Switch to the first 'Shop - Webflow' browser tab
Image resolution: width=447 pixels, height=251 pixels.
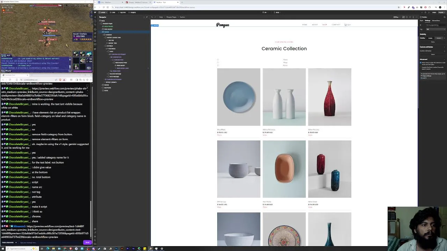110,2
